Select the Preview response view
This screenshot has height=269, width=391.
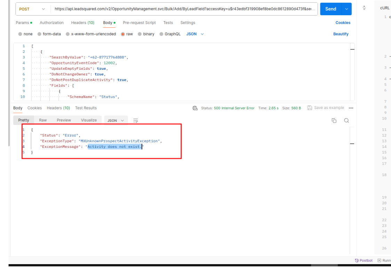click(64, 120)
